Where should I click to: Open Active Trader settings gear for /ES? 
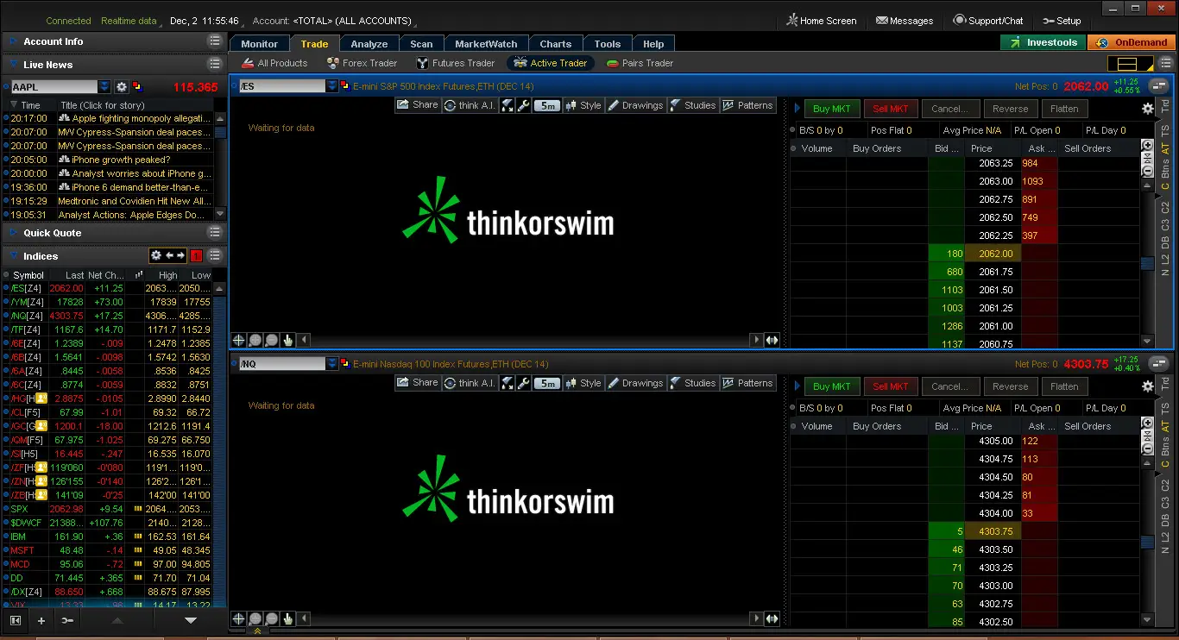1147,109
